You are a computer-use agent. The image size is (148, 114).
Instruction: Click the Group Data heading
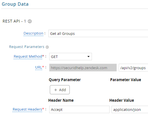pyautogui.click(x=15, y=4)
